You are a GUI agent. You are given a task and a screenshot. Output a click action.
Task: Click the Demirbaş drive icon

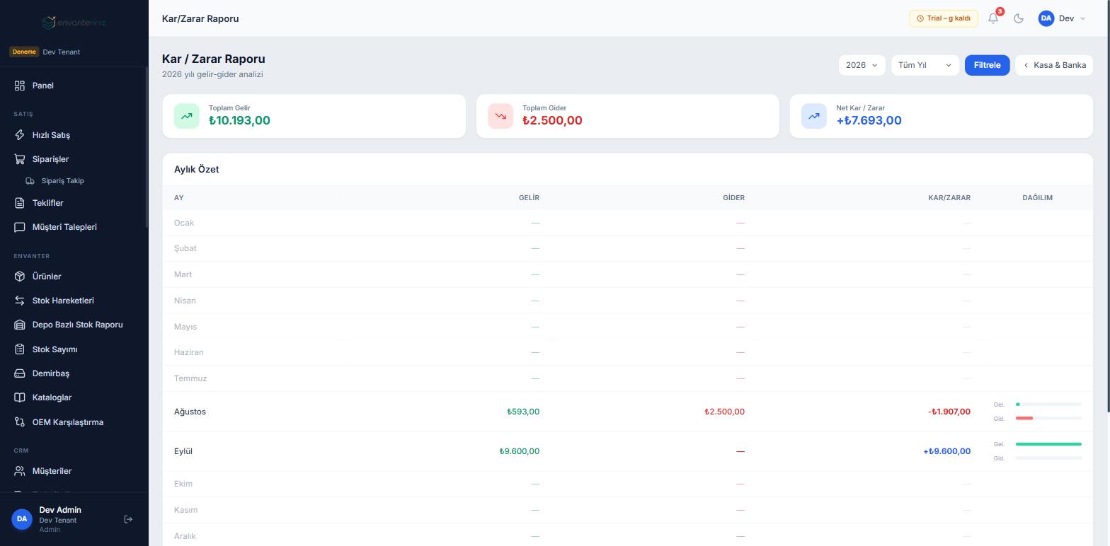point(20,373)
